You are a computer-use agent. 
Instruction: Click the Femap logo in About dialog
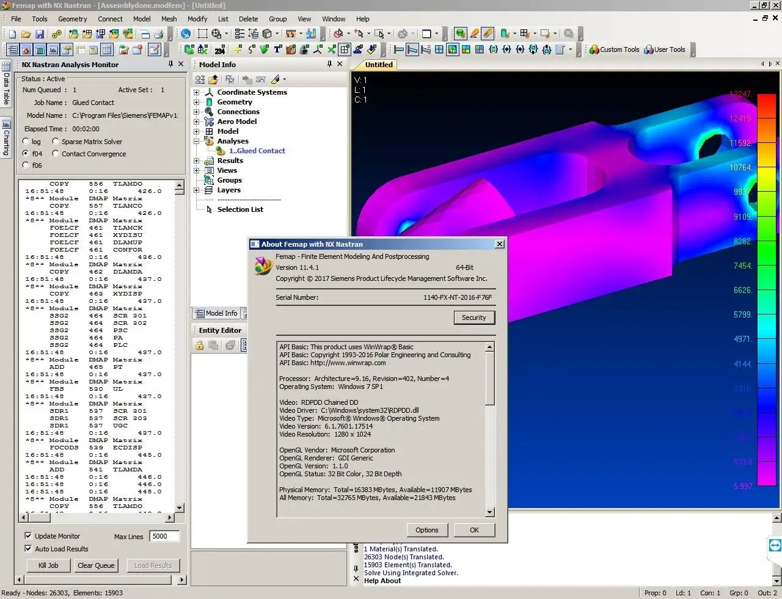(x=263, y=266)
